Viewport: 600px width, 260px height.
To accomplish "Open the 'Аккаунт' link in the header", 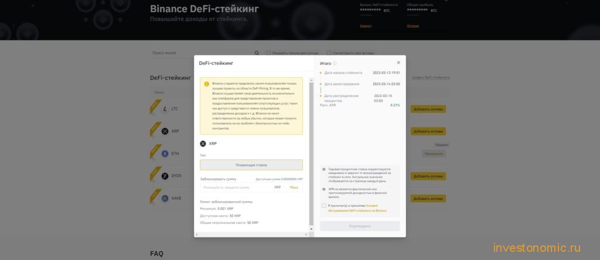I will coord(366,26).
